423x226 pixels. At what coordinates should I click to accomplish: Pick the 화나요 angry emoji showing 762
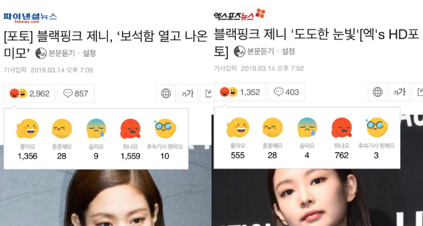(x=341, y=128)
